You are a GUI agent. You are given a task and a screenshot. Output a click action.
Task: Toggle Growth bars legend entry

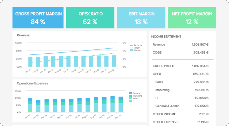pos(135,50)
